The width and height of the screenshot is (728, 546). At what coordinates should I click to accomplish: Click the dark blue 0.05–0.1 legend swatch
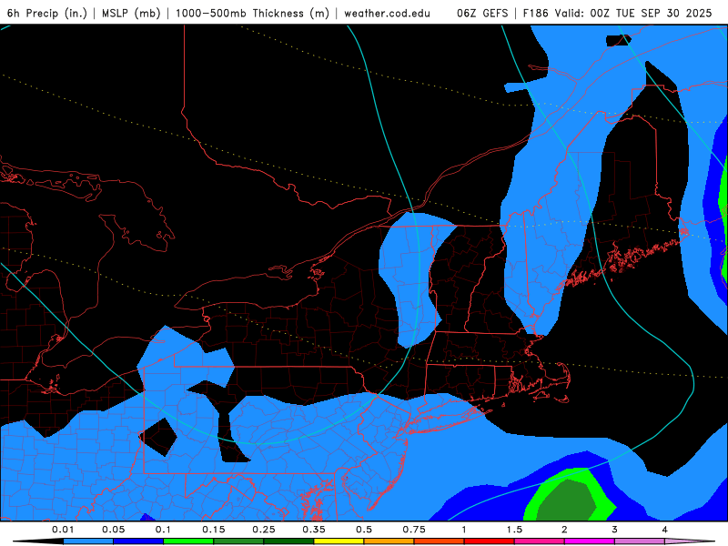(138, 541)
